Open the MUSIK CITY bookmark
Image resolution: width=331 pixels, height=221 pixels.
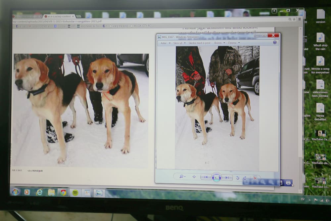coord(141,26)
